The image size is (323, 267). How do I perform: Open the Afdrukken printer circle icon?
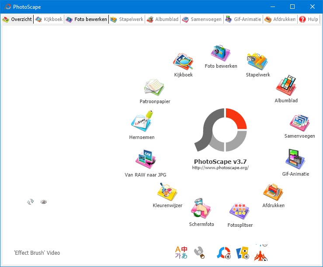(x=273, y=192)
